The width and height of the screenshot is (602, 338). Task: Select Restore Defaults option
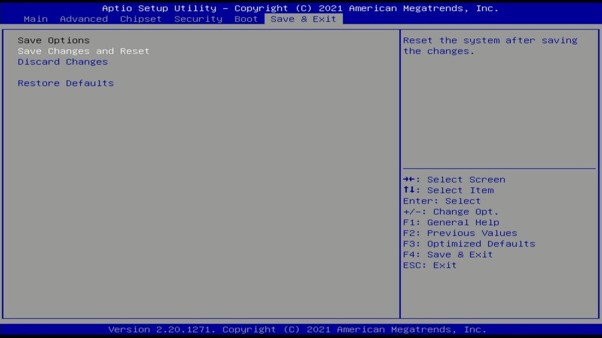(65, 83)
